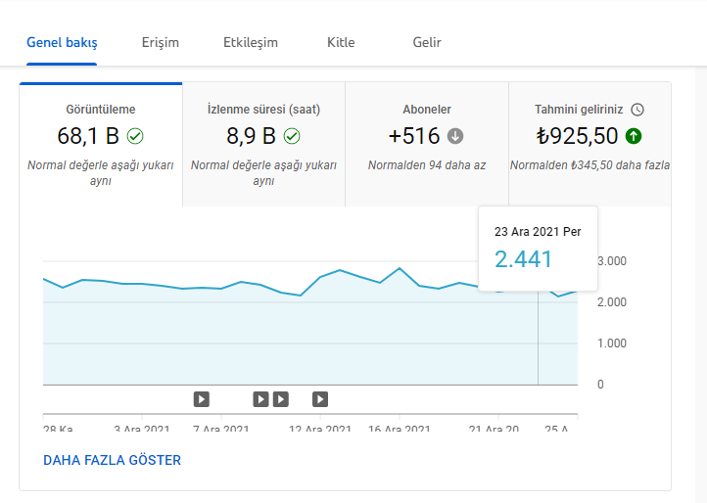The height and width of the screenshot is (503, 707).
Task: Click the +516 subscribers value
Action: pyautogui.click(x=414, y=136)
